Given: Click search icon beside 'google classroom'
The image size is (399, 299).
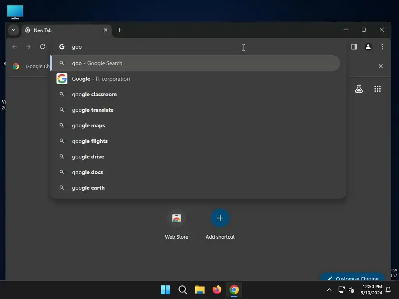Looking at the screenshot, I should 62,94.
